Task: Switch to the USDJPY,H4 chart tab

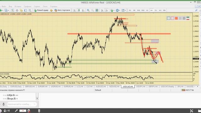Action: click(141, 87)
